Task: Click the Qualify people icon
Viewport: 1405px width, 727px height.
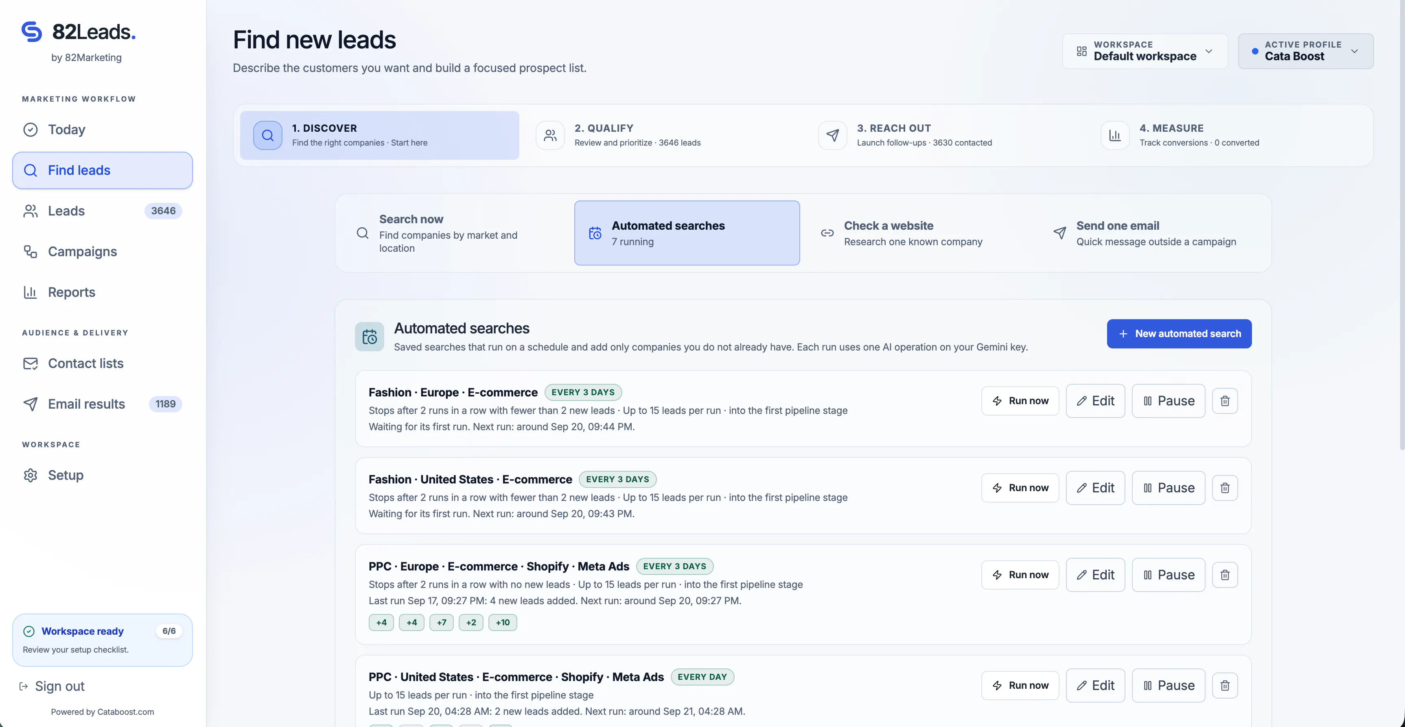Action: point(550,135)
